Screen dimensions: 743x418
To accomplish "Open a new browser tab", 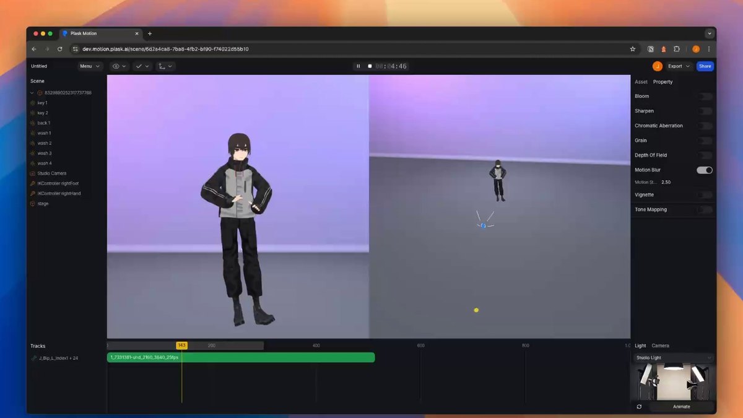I will pyautogui.click(x=150, y=33).
